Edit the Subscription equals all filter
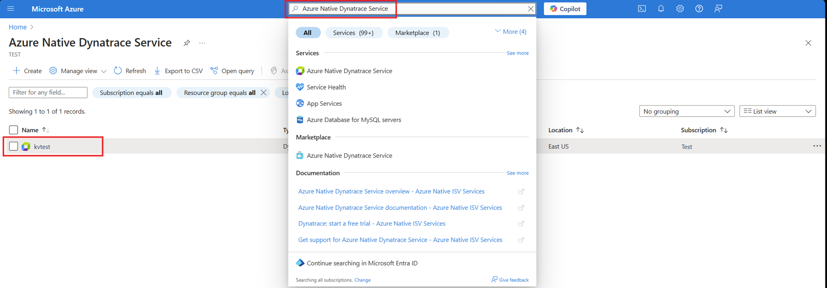827x288 pixels. (x=131, y=93)
